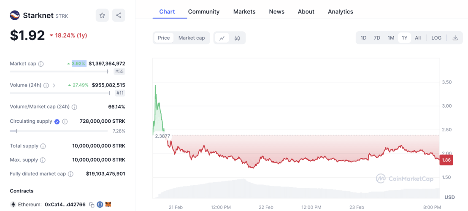
Task: Switch to the Markets tab
Action: pyautogui.click(x=244, y=12)
